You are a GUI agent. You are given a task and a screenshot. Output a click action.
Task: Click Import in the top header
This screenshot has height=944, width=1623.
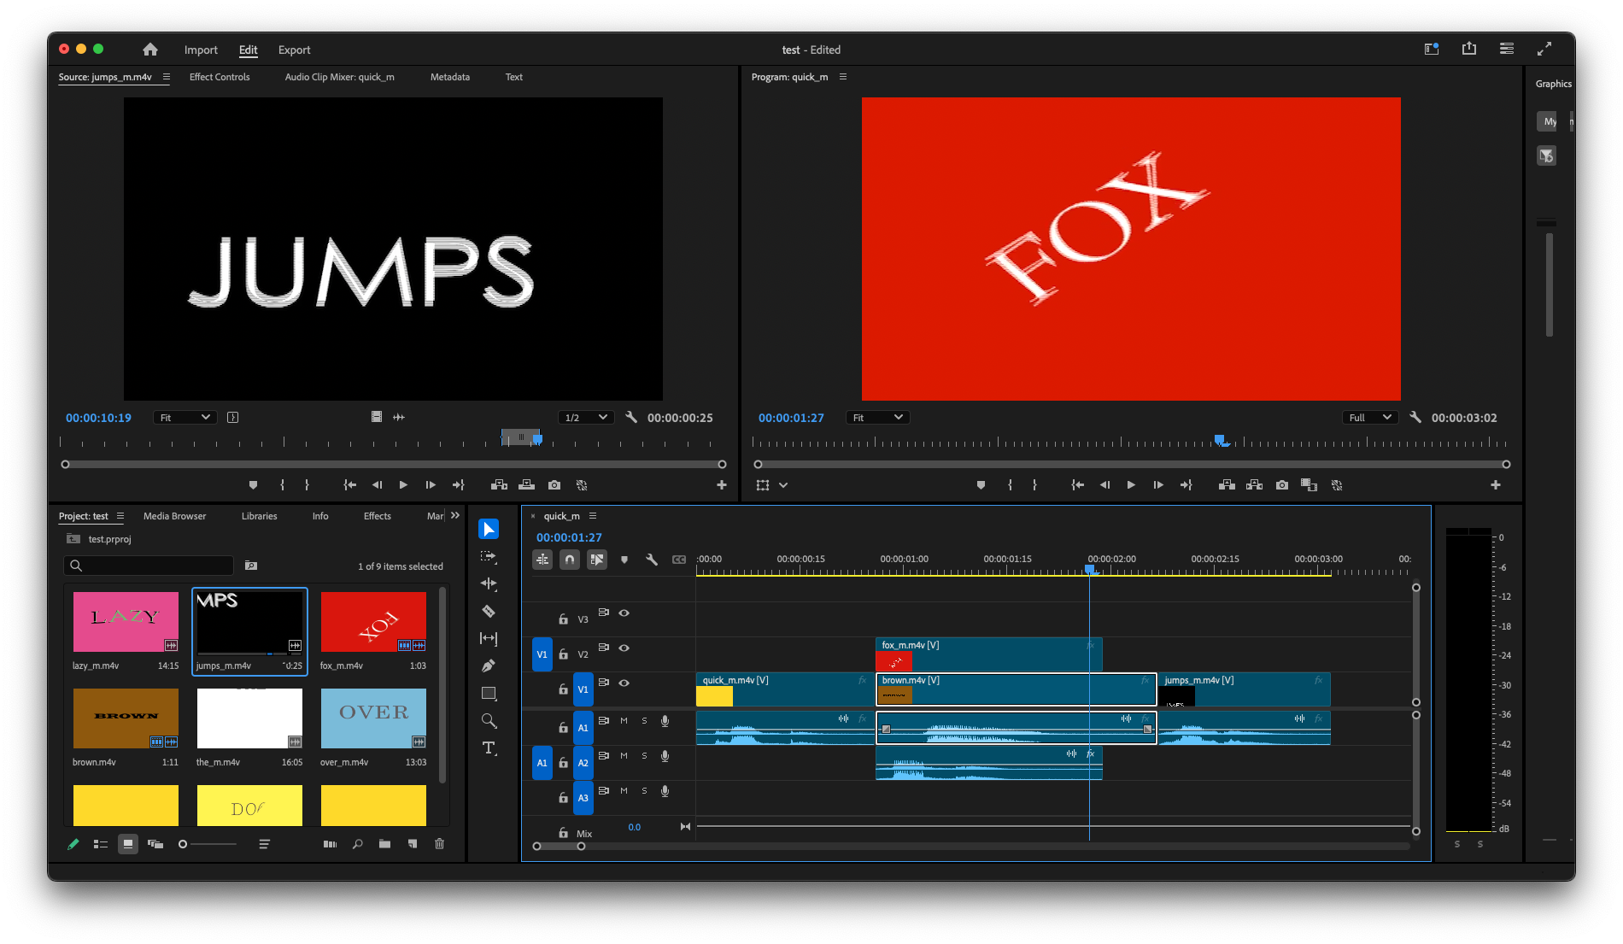pyautogui.click(x=201, y=50)
